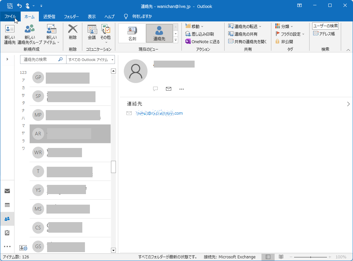This screenshot has width=353, height=261.
Task: Jump to ア index section
Action: coord(23,80)
